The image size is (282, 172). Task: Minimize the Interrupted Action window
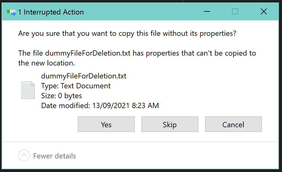click(207, 12)
